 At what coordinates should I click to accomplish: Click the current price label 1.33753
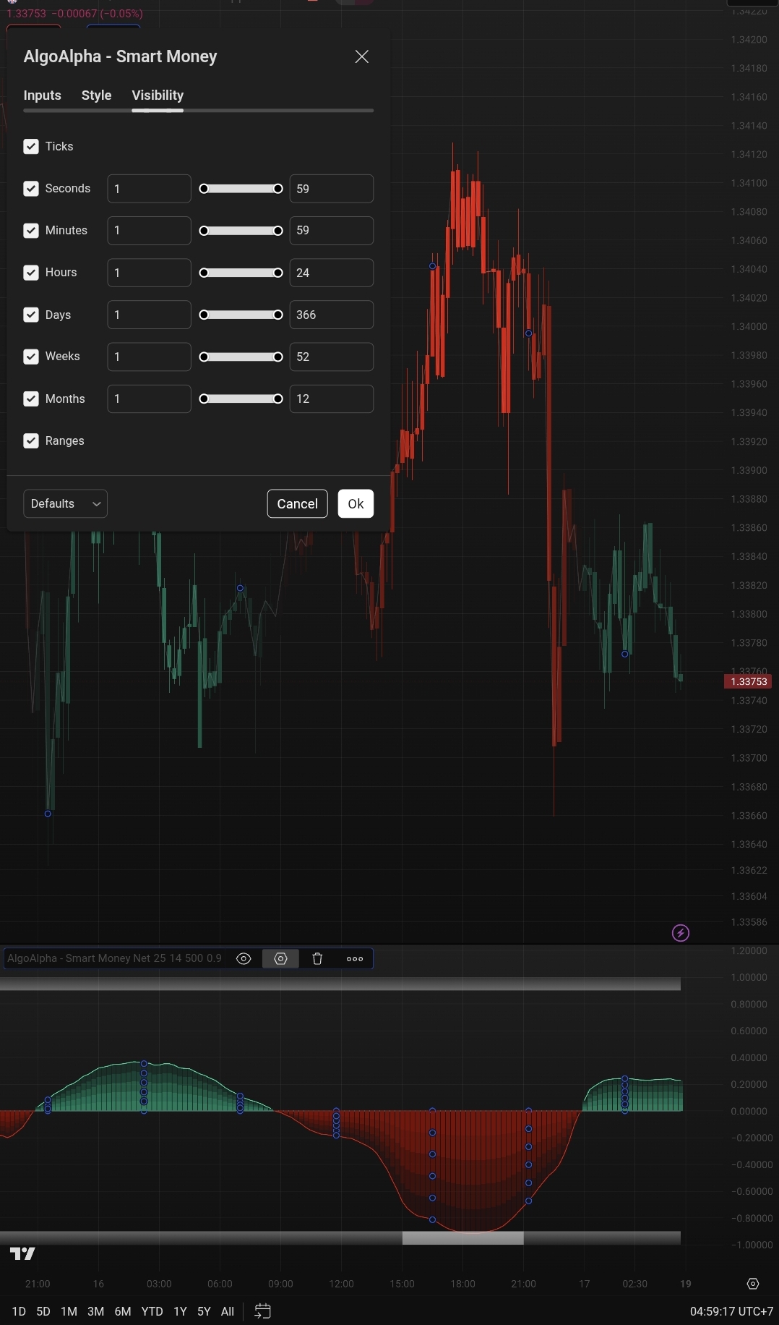tap(749, 681)
